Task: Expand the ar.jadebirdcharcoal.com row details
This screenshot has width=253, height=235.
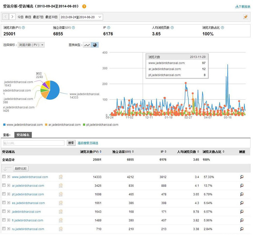Action: point(9,186)
